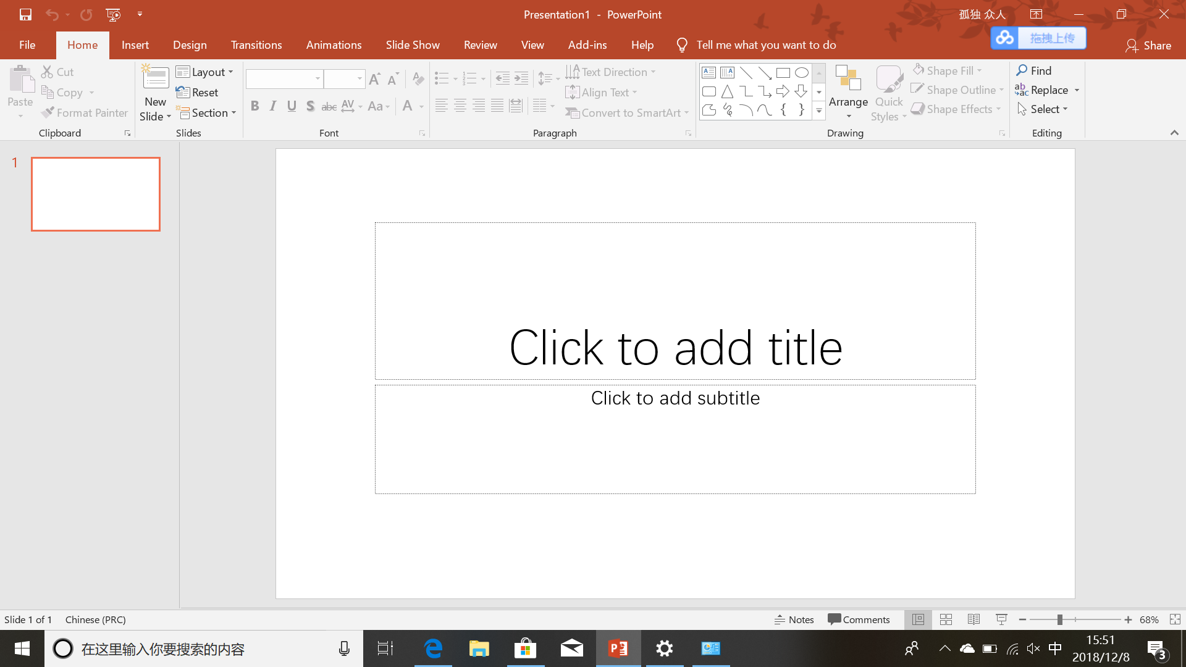
Task: Toggle the Notes pane
Action: [794, 619]
